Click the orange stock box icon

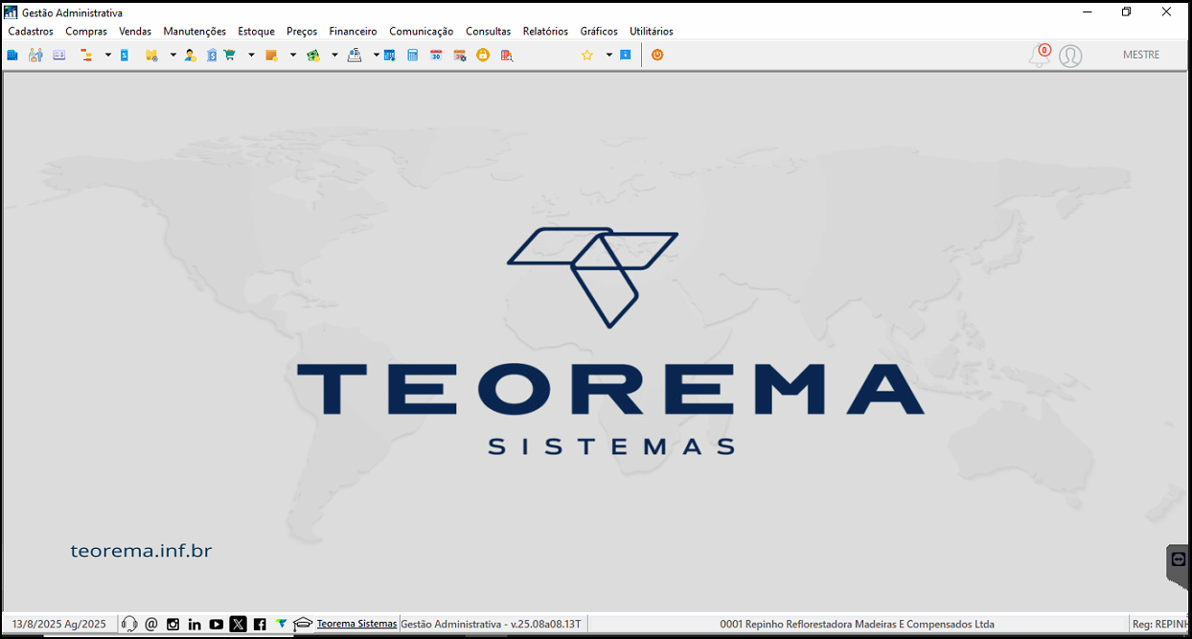(272, 56)
